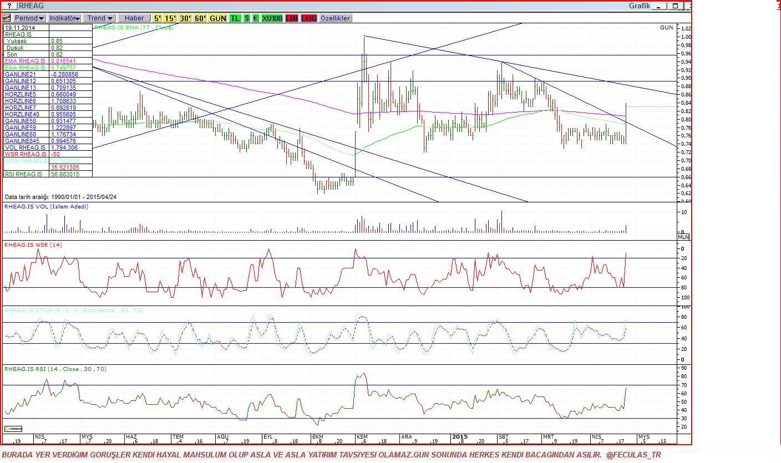The width and height of the screenshot is (781, 463).
Task: Choose the 30-minute chart period
Action: [185, 18]
